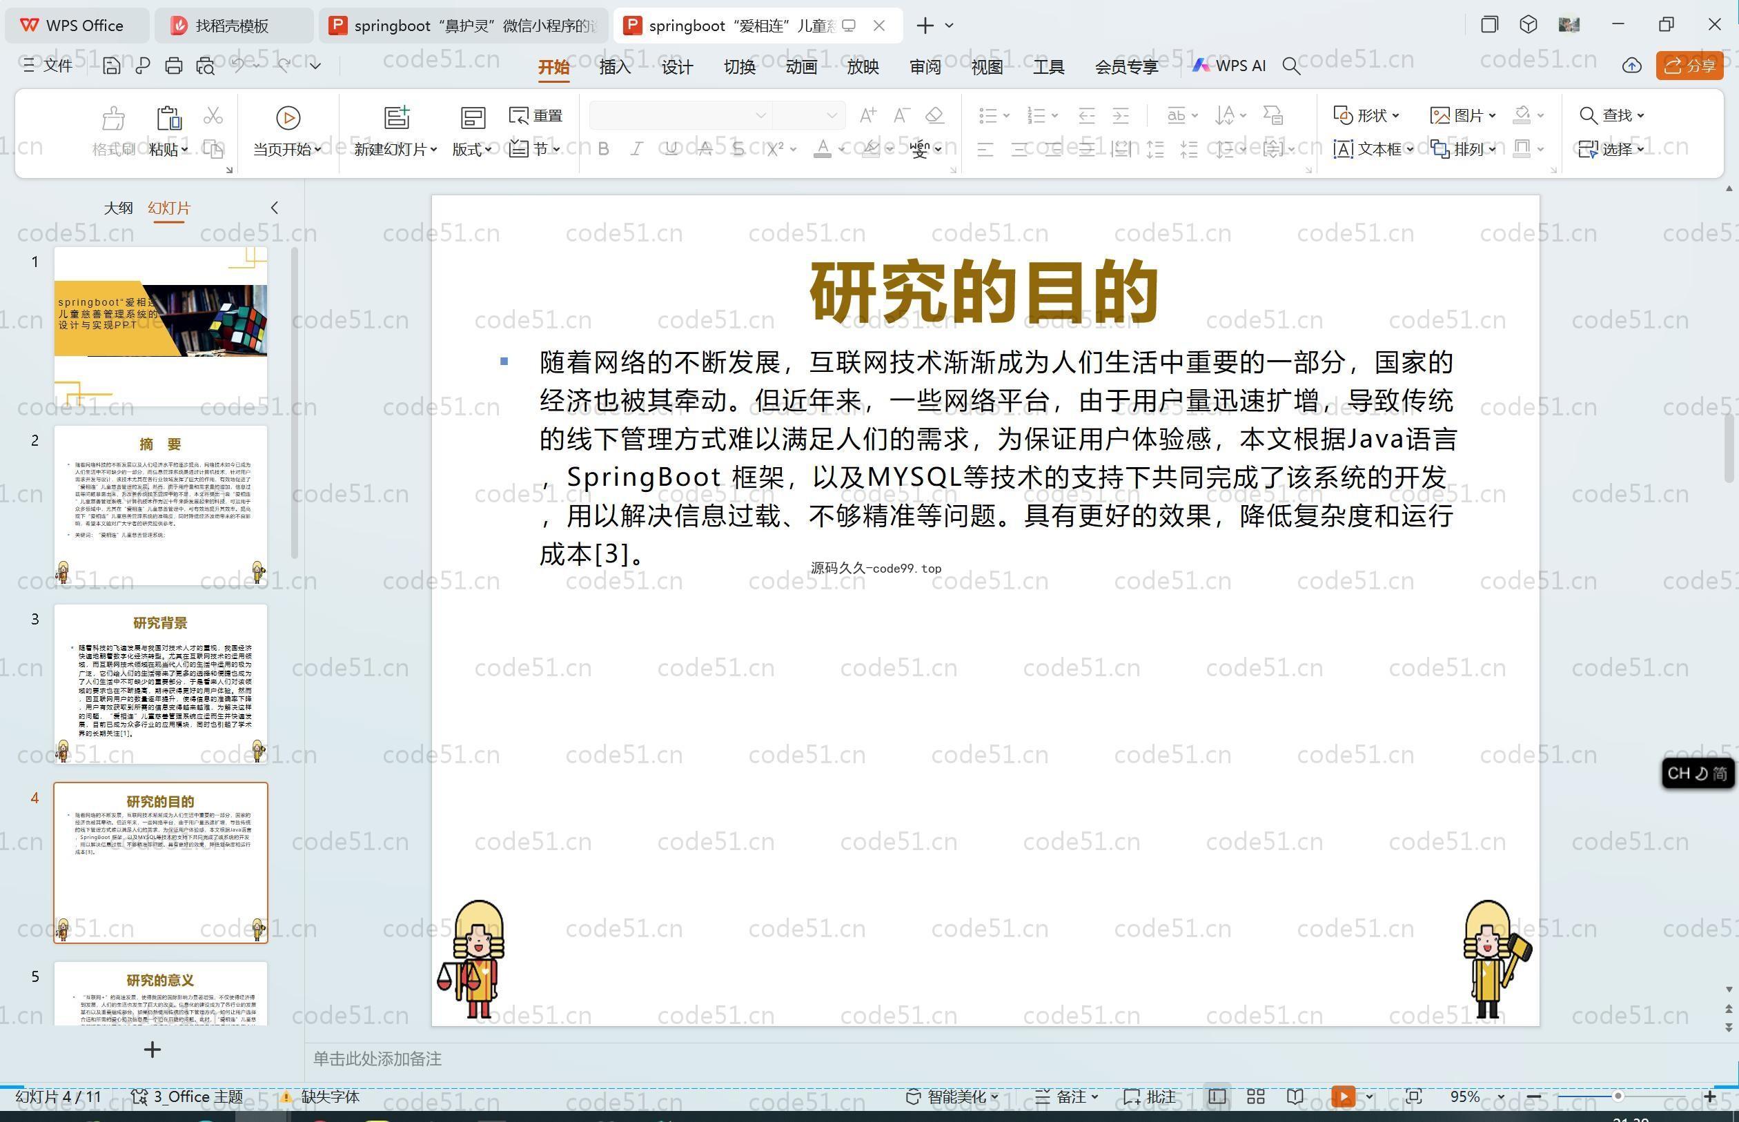Click the Increase font size icon
This screenshot has height=1122, width=1739.
(x=867, y=115)
